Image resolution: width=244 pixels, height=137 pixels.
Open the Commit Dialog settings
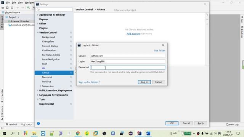point(50,46)
